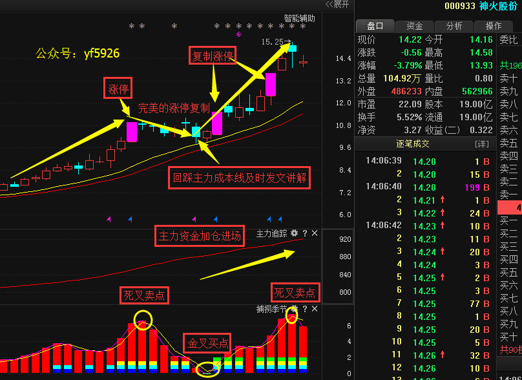
Task: Click the 委比 label
Action: [x=508, y=40]
